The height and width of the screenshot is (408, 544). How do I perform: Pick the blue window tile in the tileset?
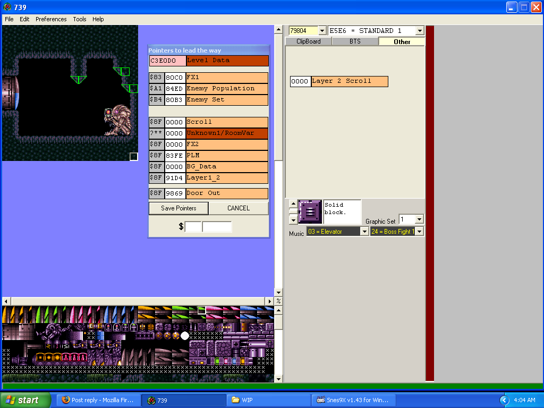point(100,336)
